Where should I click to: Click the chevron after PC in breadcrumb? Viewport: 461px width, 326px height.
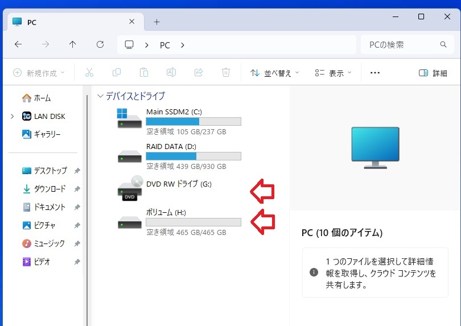(x=183, y=45)
